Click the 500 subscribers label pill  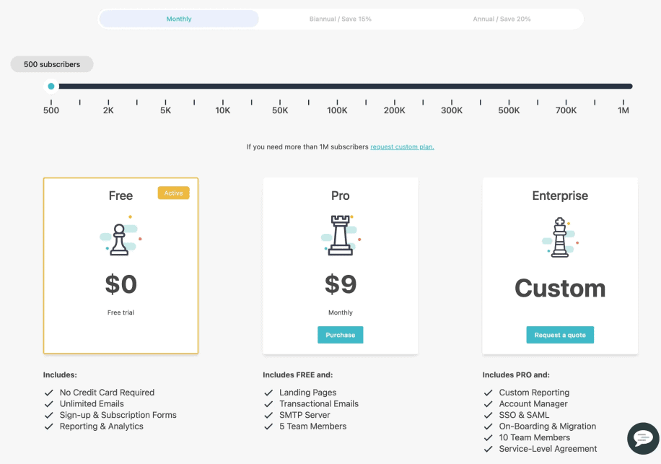point(52,64)
